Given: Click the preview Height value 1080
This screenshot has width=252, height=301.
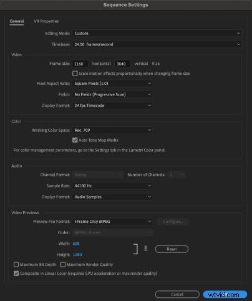Looking at the screenshot, I should [x=77, y=255].
